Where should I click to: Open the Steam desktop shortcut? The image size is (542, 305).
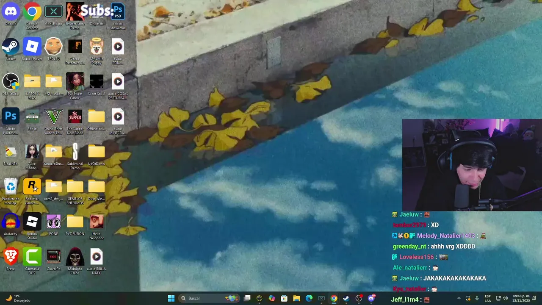tap(11, 49)
